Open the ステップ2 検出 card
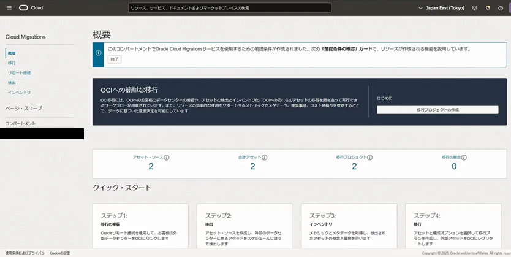The image size is (511, 257). tap(244, 226)
